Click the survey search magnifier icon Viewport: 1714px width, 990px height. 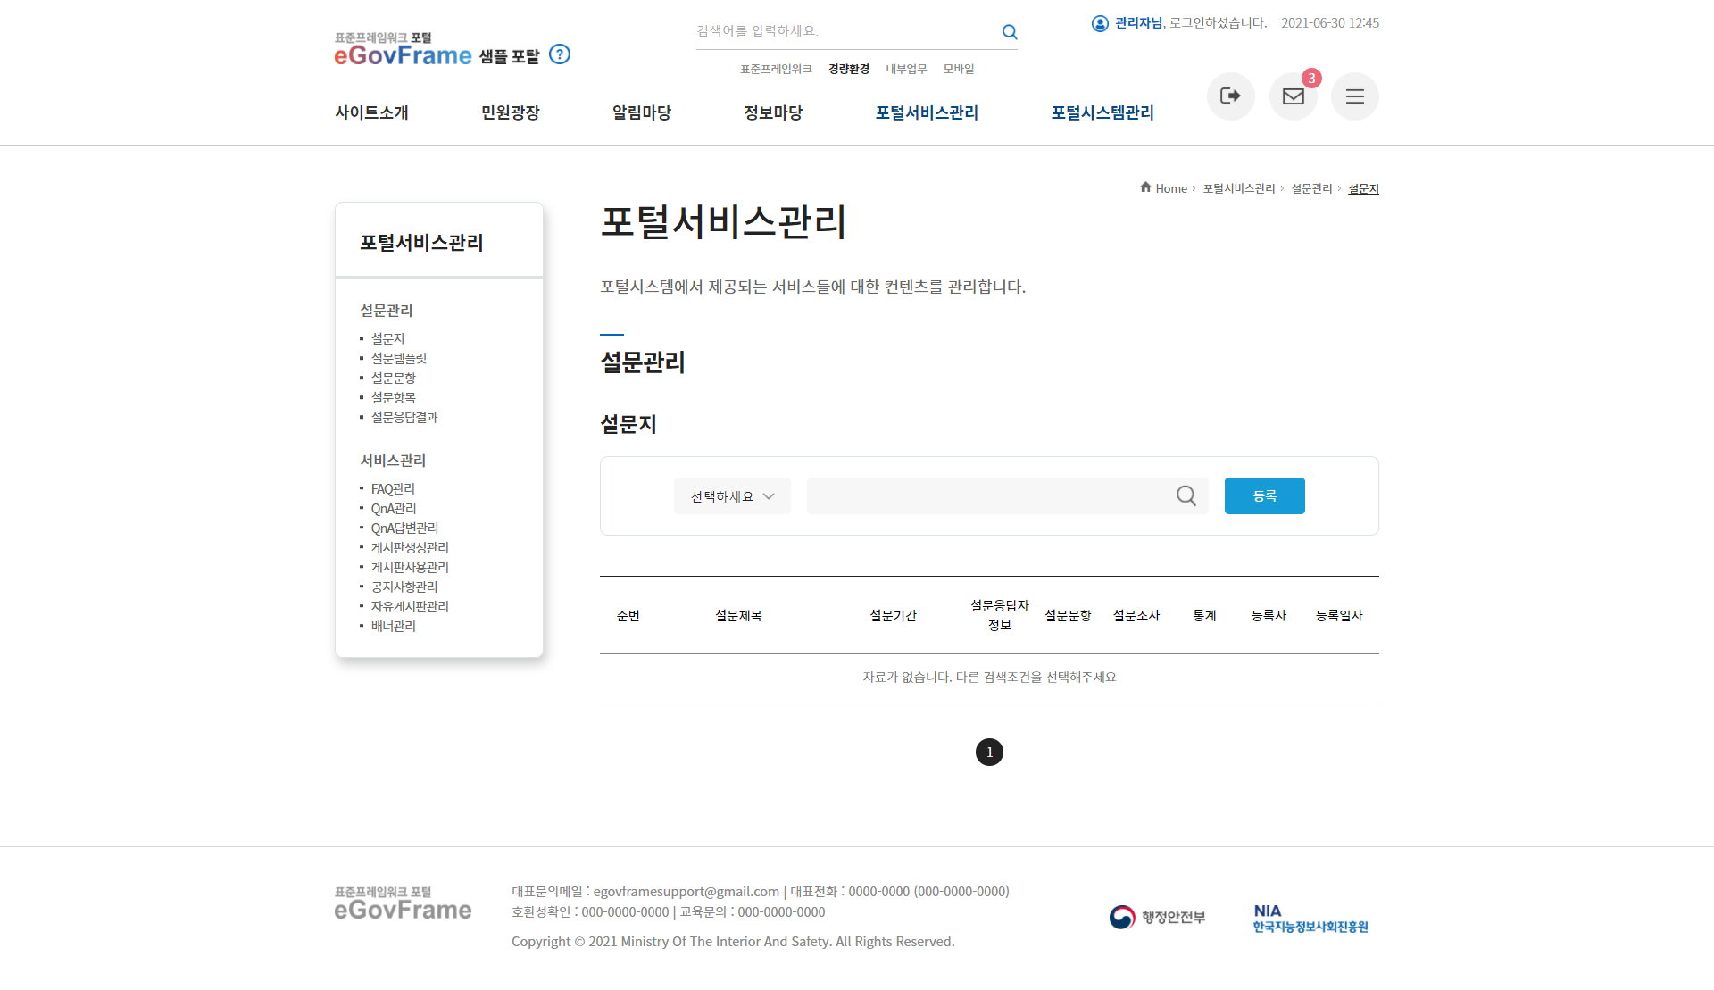pos(1186,495)
